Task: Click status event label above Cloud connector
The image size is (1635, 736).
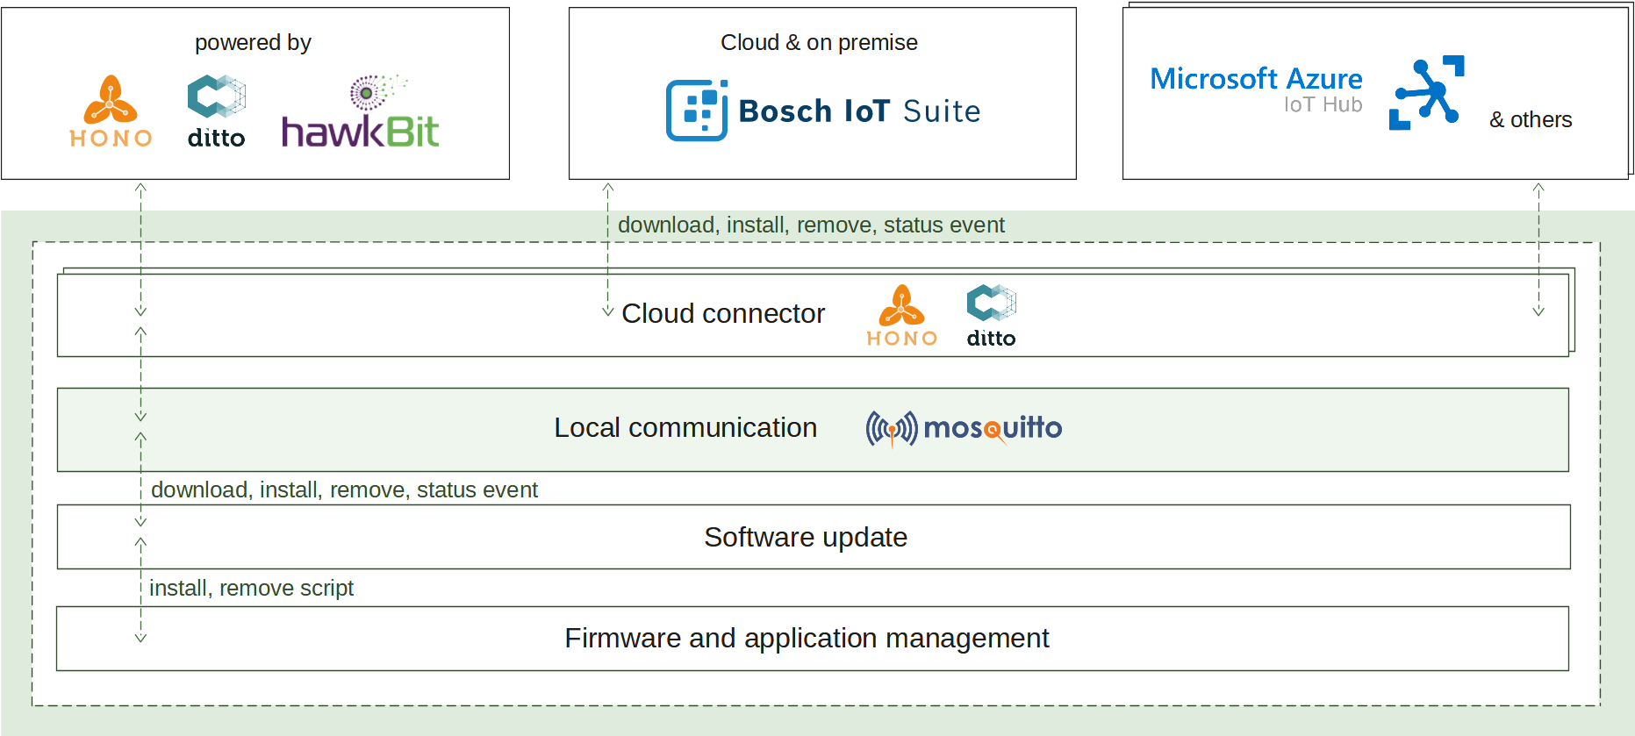Action: pos(944,225)
